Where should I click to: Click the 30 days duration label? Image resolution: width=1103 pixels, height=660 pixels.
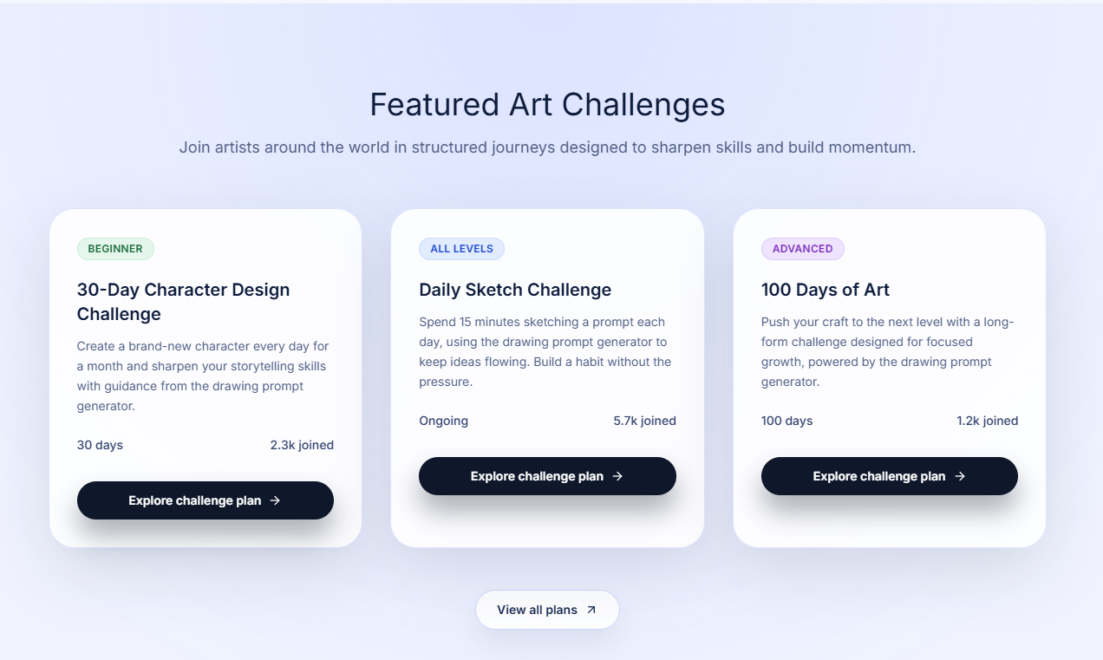point(97,445)
